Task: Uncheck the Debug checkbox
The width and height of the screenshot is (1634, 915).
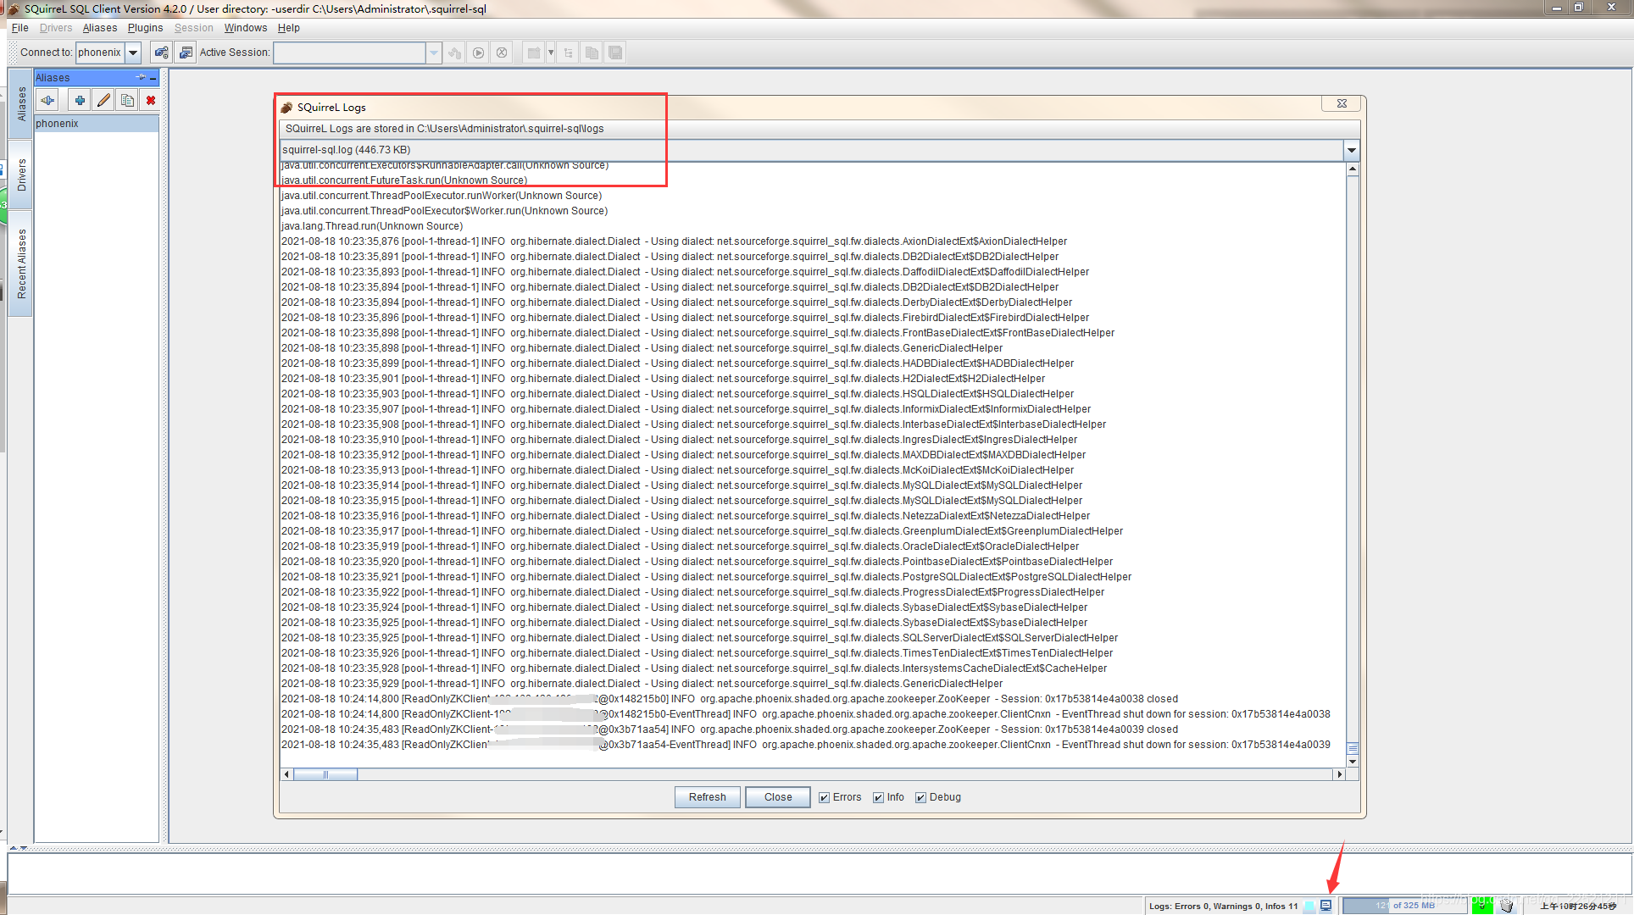Action: 920,797
